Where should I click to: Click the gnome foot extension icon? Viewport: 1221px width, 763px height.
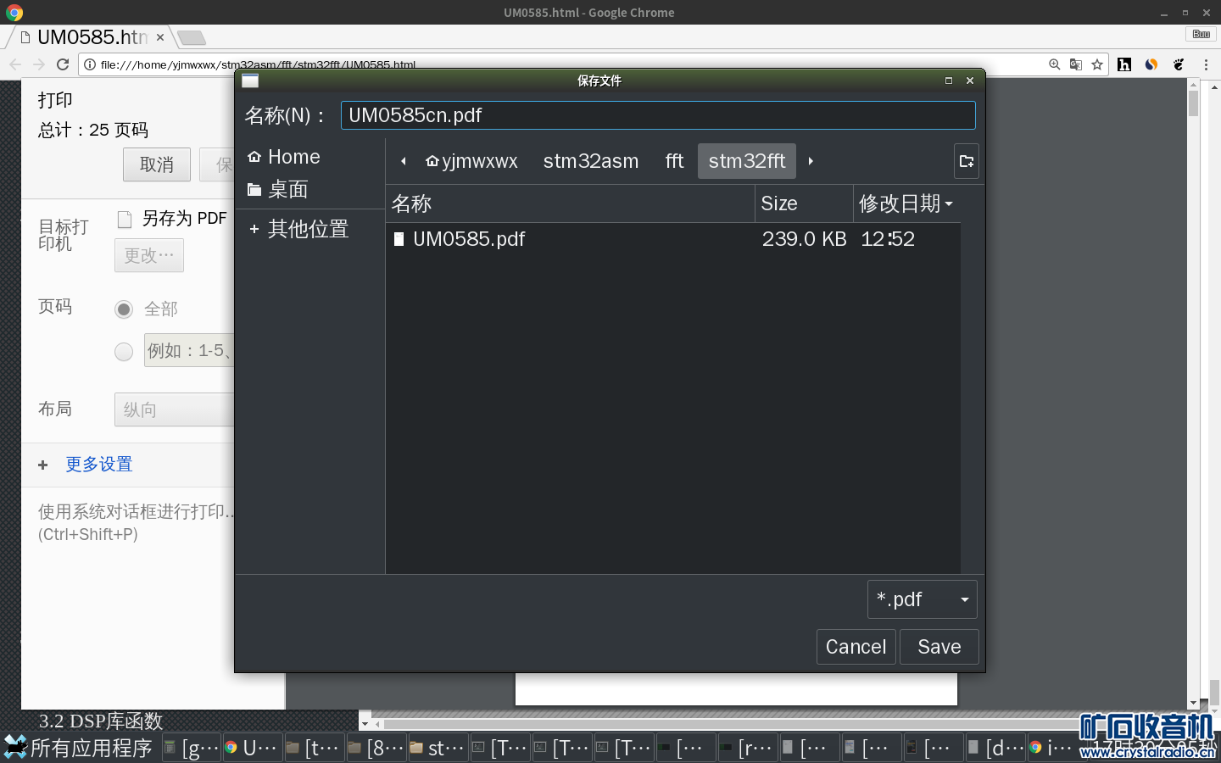click(x=1179, y=64)
